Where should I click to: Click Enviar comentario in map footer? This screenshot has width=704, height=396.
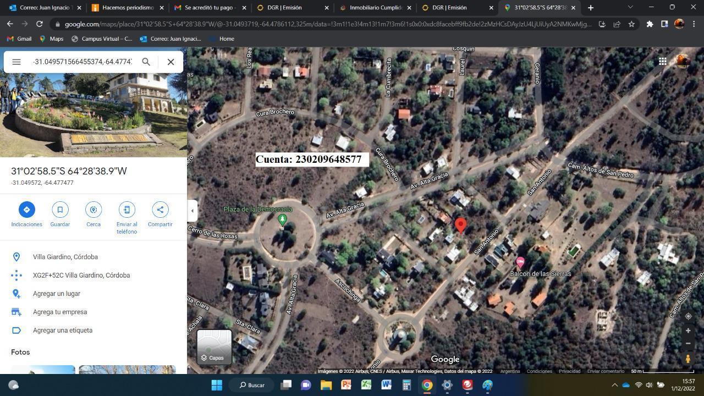606,371
